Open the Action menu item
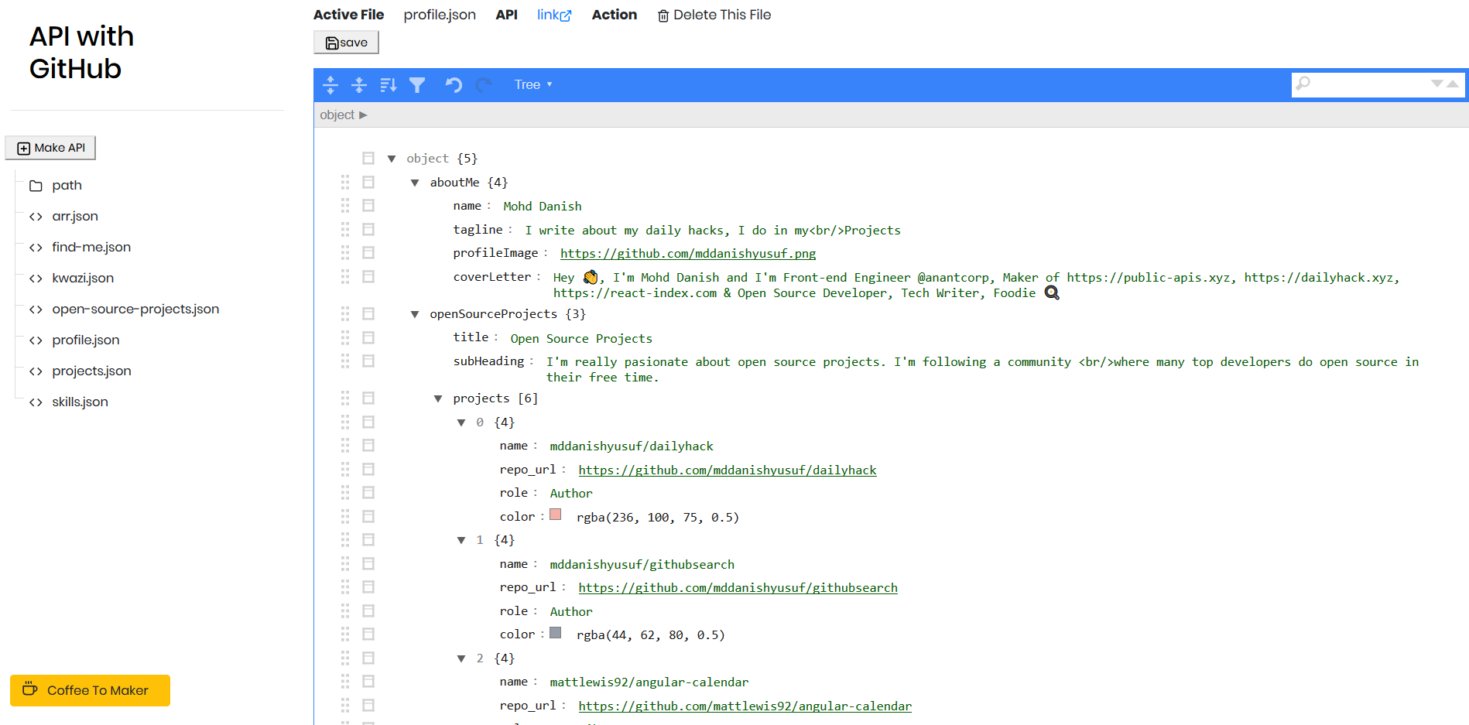The height and width of the screenshot is (725, 1469). click(x=614, y=14)
